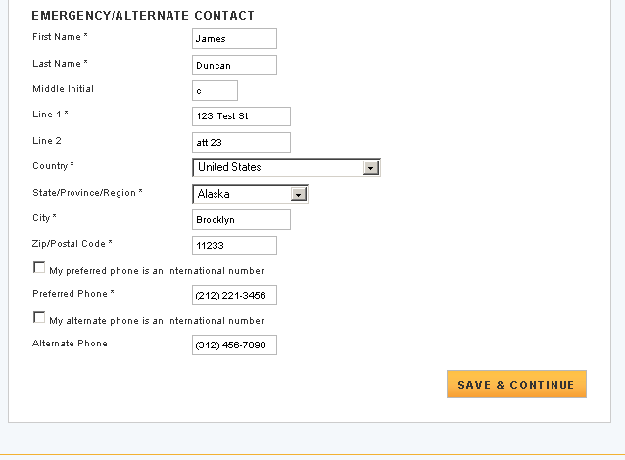Image resolution: width=625 pixels, height=460 pixels.
Task: Click the 'My preferred phone is international' label
Action: point(157,271)
